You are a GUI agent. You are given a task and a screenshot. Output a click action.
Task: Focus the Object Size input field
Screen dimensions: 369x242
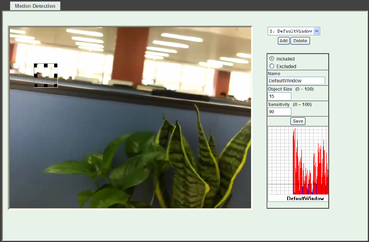click(279, 96)
